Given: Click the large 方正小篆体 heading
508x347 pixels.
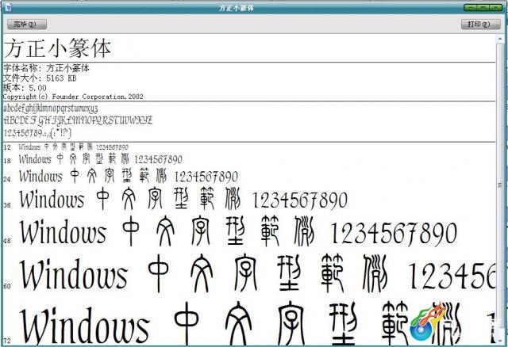Looking at the screenshot, I should (x=58, y=48).
